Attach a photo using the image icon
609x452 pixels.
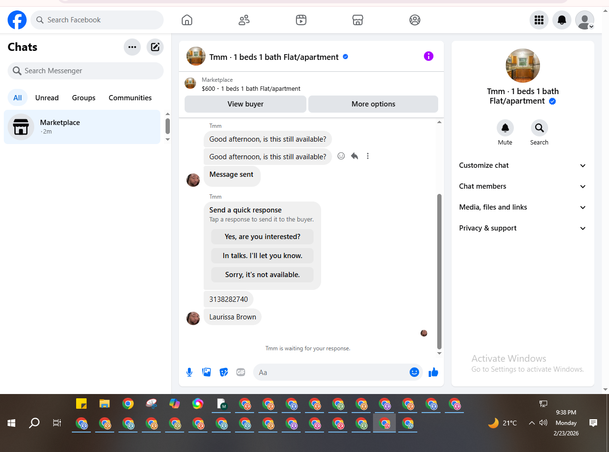coord(206,372)
